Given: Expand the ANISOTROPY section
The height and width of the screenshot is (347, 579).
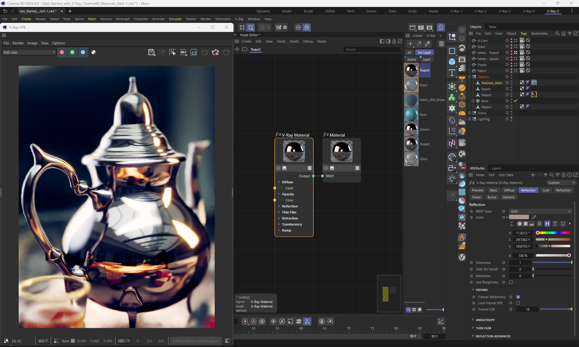Looking at the screenshot, I should tap(485, 320).
